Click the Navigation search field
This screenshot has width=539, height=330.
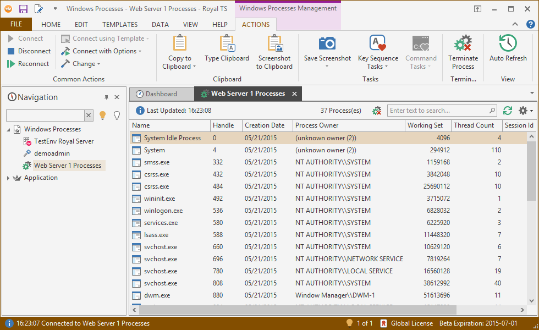pyautogui.click(x=45, y=116)
